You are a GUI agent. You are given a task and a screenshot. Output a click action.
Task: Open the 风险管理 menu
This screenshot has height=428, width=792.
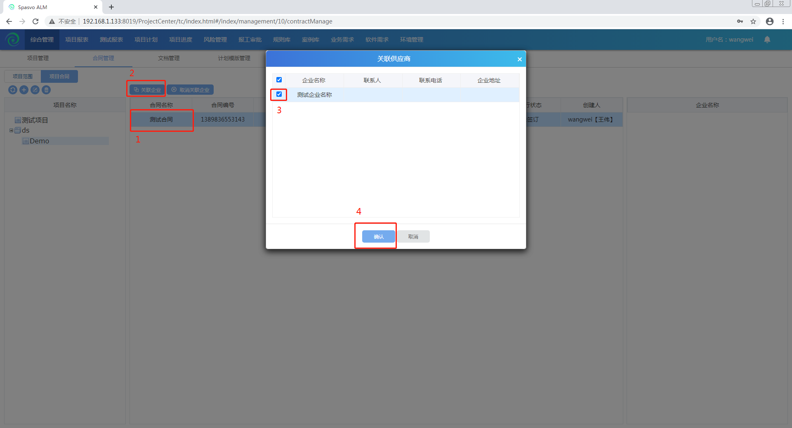pos(215,40)
